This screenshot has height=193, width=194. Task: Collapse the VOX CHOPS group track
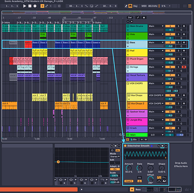(x=128, y=83)
